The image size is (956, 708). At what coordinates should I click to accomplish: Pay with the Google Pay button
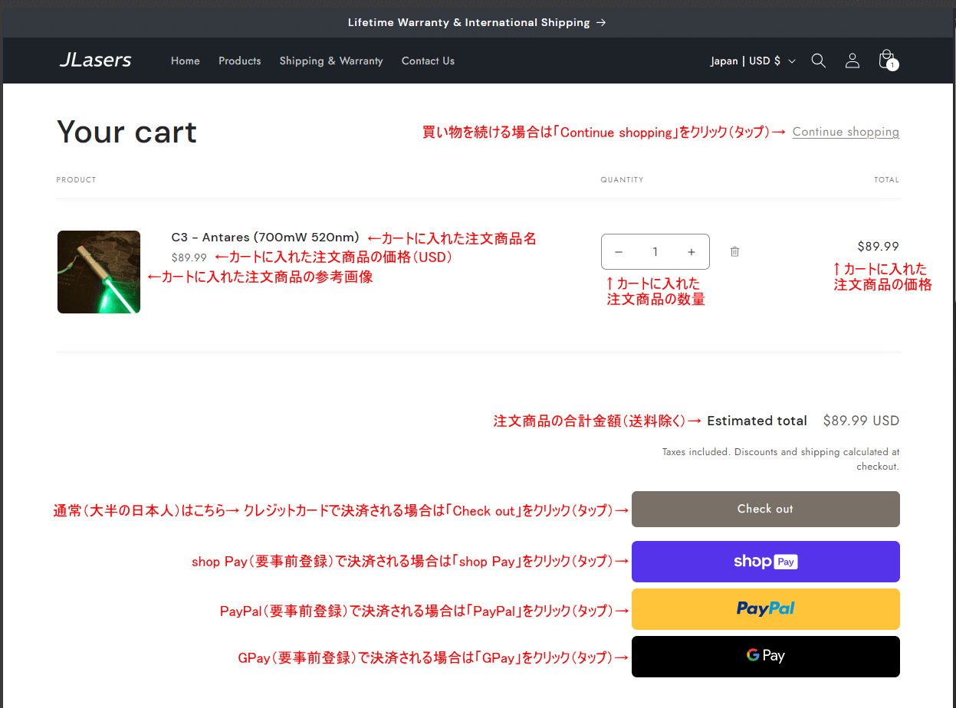[765, 657]
